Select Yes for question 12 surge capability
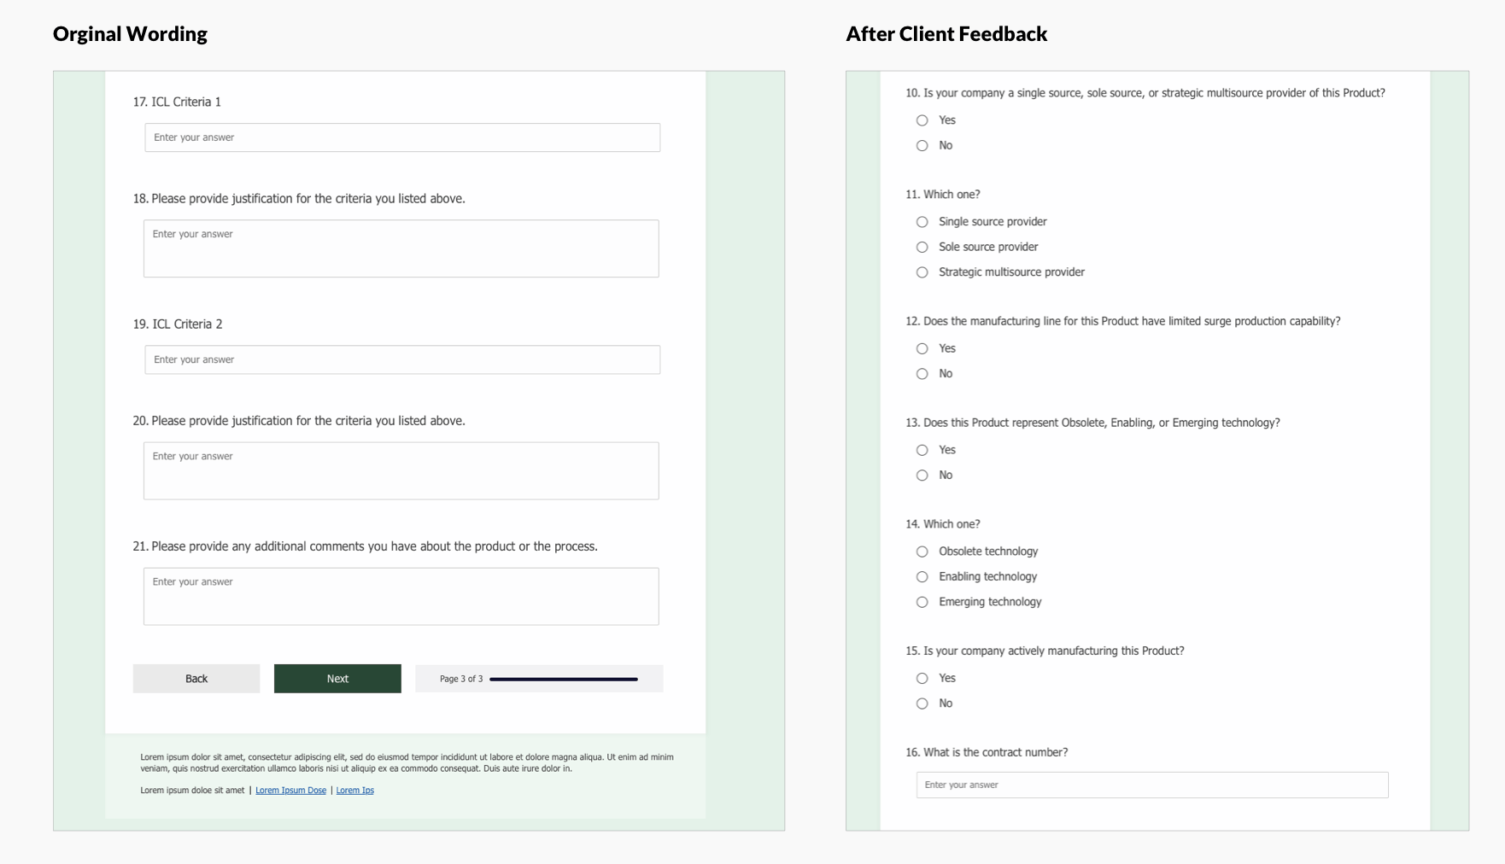The width and height of the screenshot is (1505, 864). pyautogui.click(x=922, y=348)
